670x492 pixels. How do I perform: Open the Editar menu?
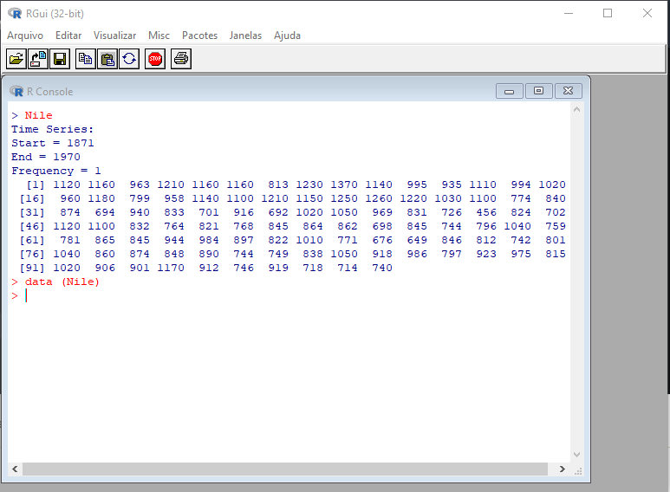(68, 36)
